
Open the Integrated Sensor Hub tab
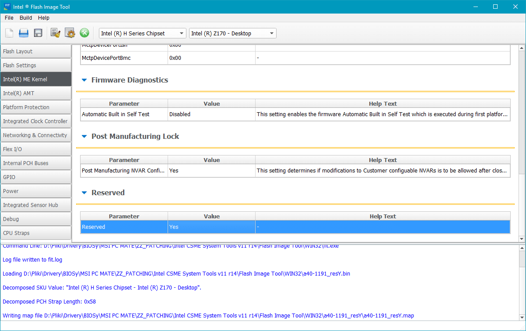[36, 205]
